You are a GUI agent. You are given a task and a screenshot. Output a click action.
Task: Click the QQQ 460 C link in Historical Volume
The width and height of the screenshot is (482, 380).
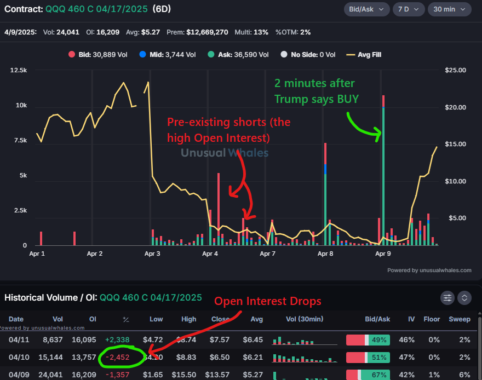151,297
